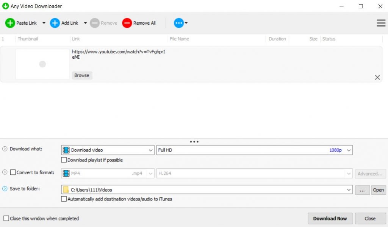388x227 pixels.
Task: Click the Open folder button
Action: [x=379, y=190]
